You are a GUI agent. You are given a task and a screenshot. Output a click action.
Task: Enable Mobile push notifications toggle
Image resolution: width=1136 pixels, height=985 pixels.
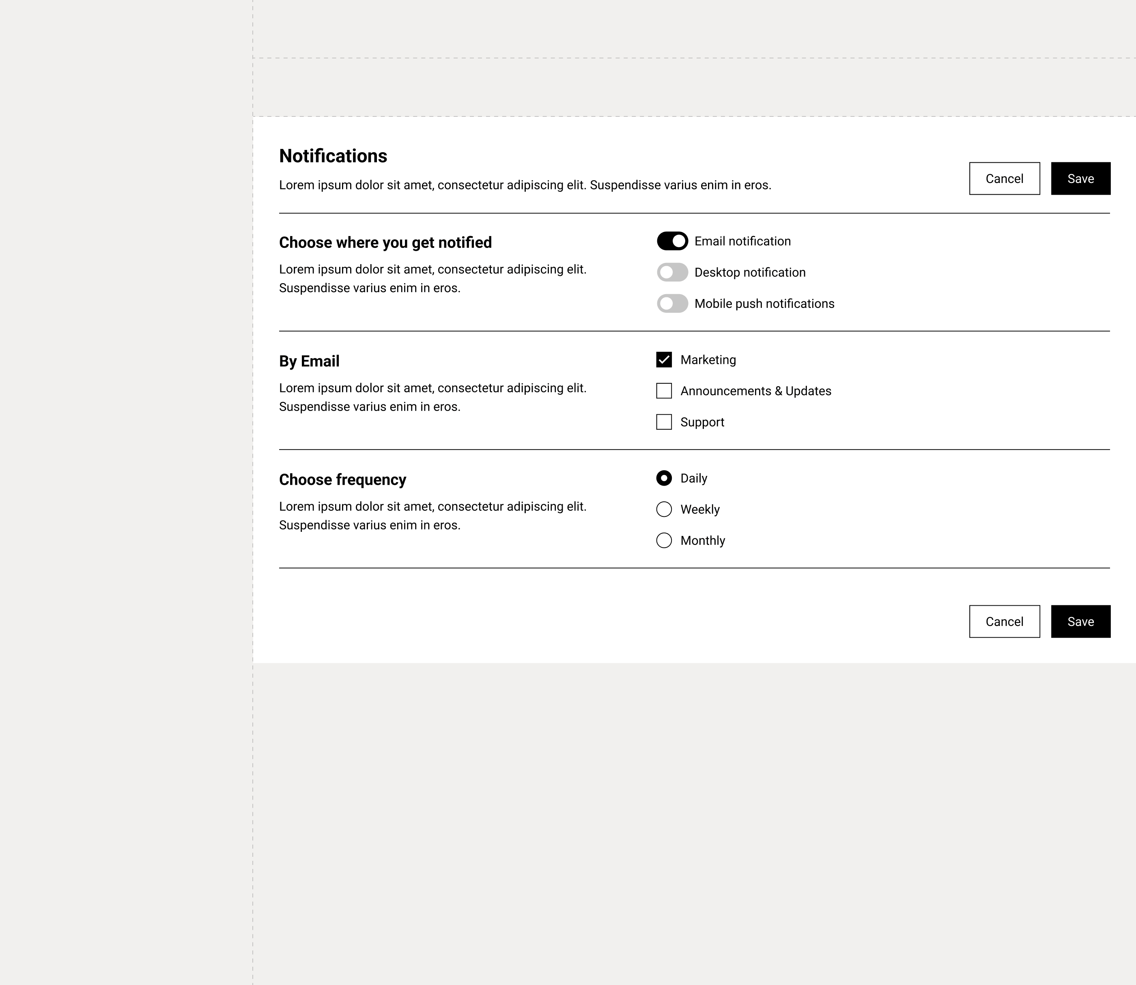click(x=672, y=303)
